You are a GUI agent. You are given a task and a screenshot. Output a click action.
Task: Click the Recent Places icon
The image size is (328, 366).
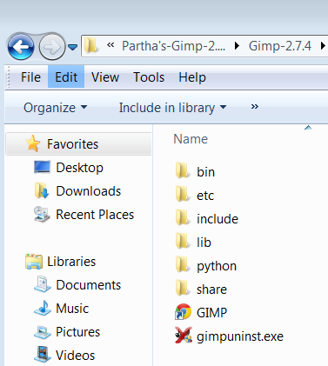42,214
